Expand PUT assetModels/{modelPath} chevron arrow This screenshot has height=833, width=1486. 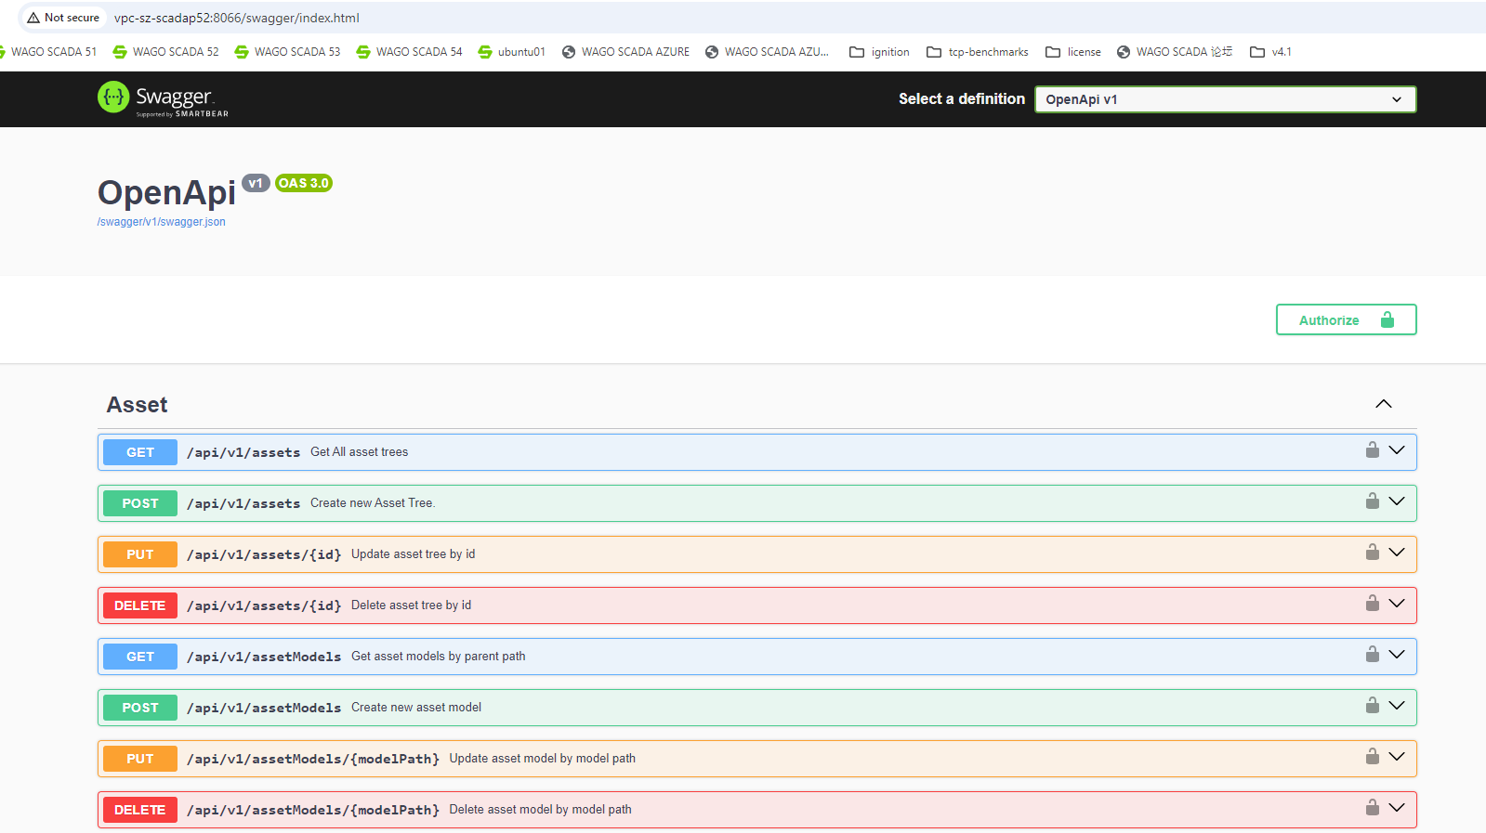[x=1396, y=757]
